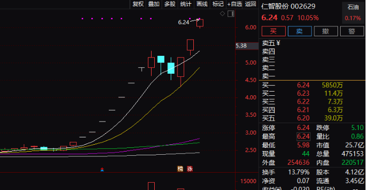Select 叠加 overlay in toolbar
This screenshot has width=366, height=190.
point(154,4)
